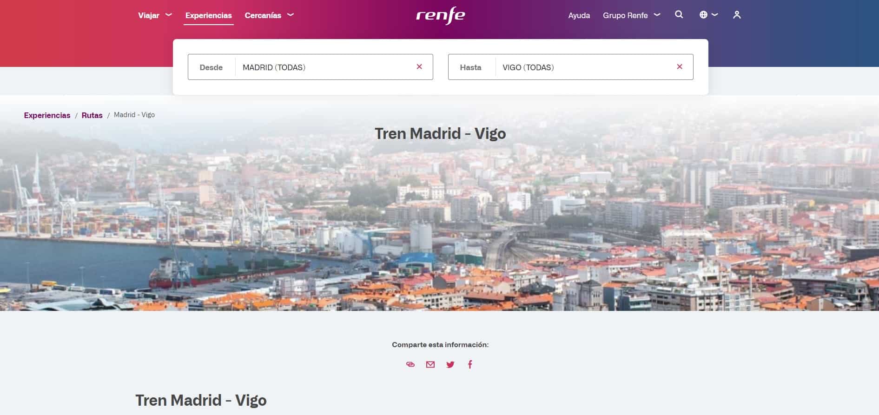The height and width of the screenshot is (415, 879).
Task: Select the Experiencias menu item
Action: (x=209, y=15)
